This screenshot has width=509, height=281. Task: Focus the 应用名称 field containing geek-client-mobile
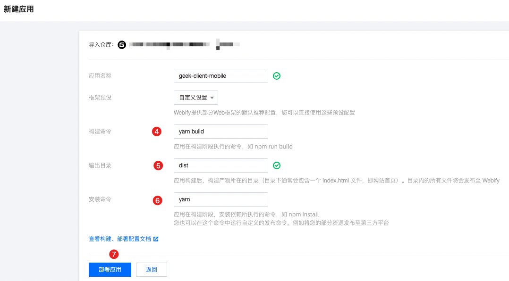[221, 76]
